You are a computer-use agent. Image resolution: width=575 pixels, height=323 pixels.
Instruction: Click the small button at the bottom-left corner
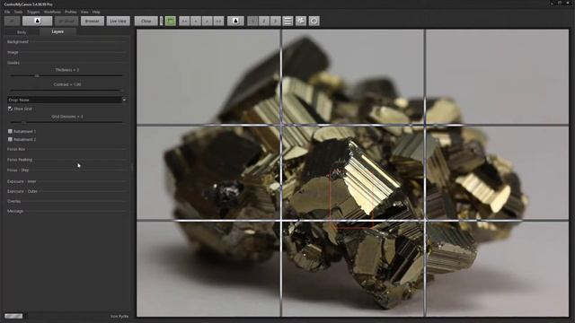[13, 316]
